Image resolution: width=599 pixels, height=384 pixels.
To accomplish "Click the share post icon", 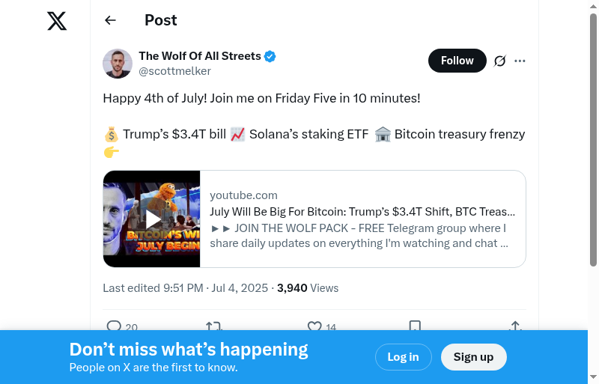I will (515, 326).
